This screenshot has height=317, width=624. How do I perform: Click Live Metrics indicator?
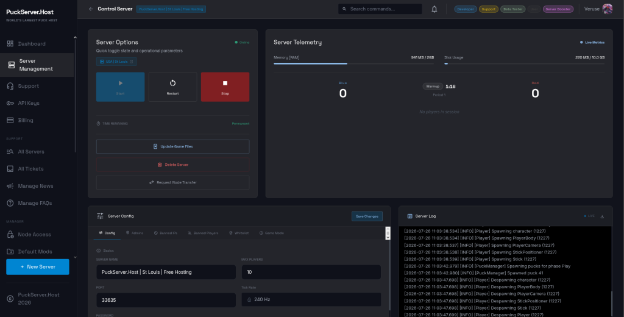pos(592,42)
